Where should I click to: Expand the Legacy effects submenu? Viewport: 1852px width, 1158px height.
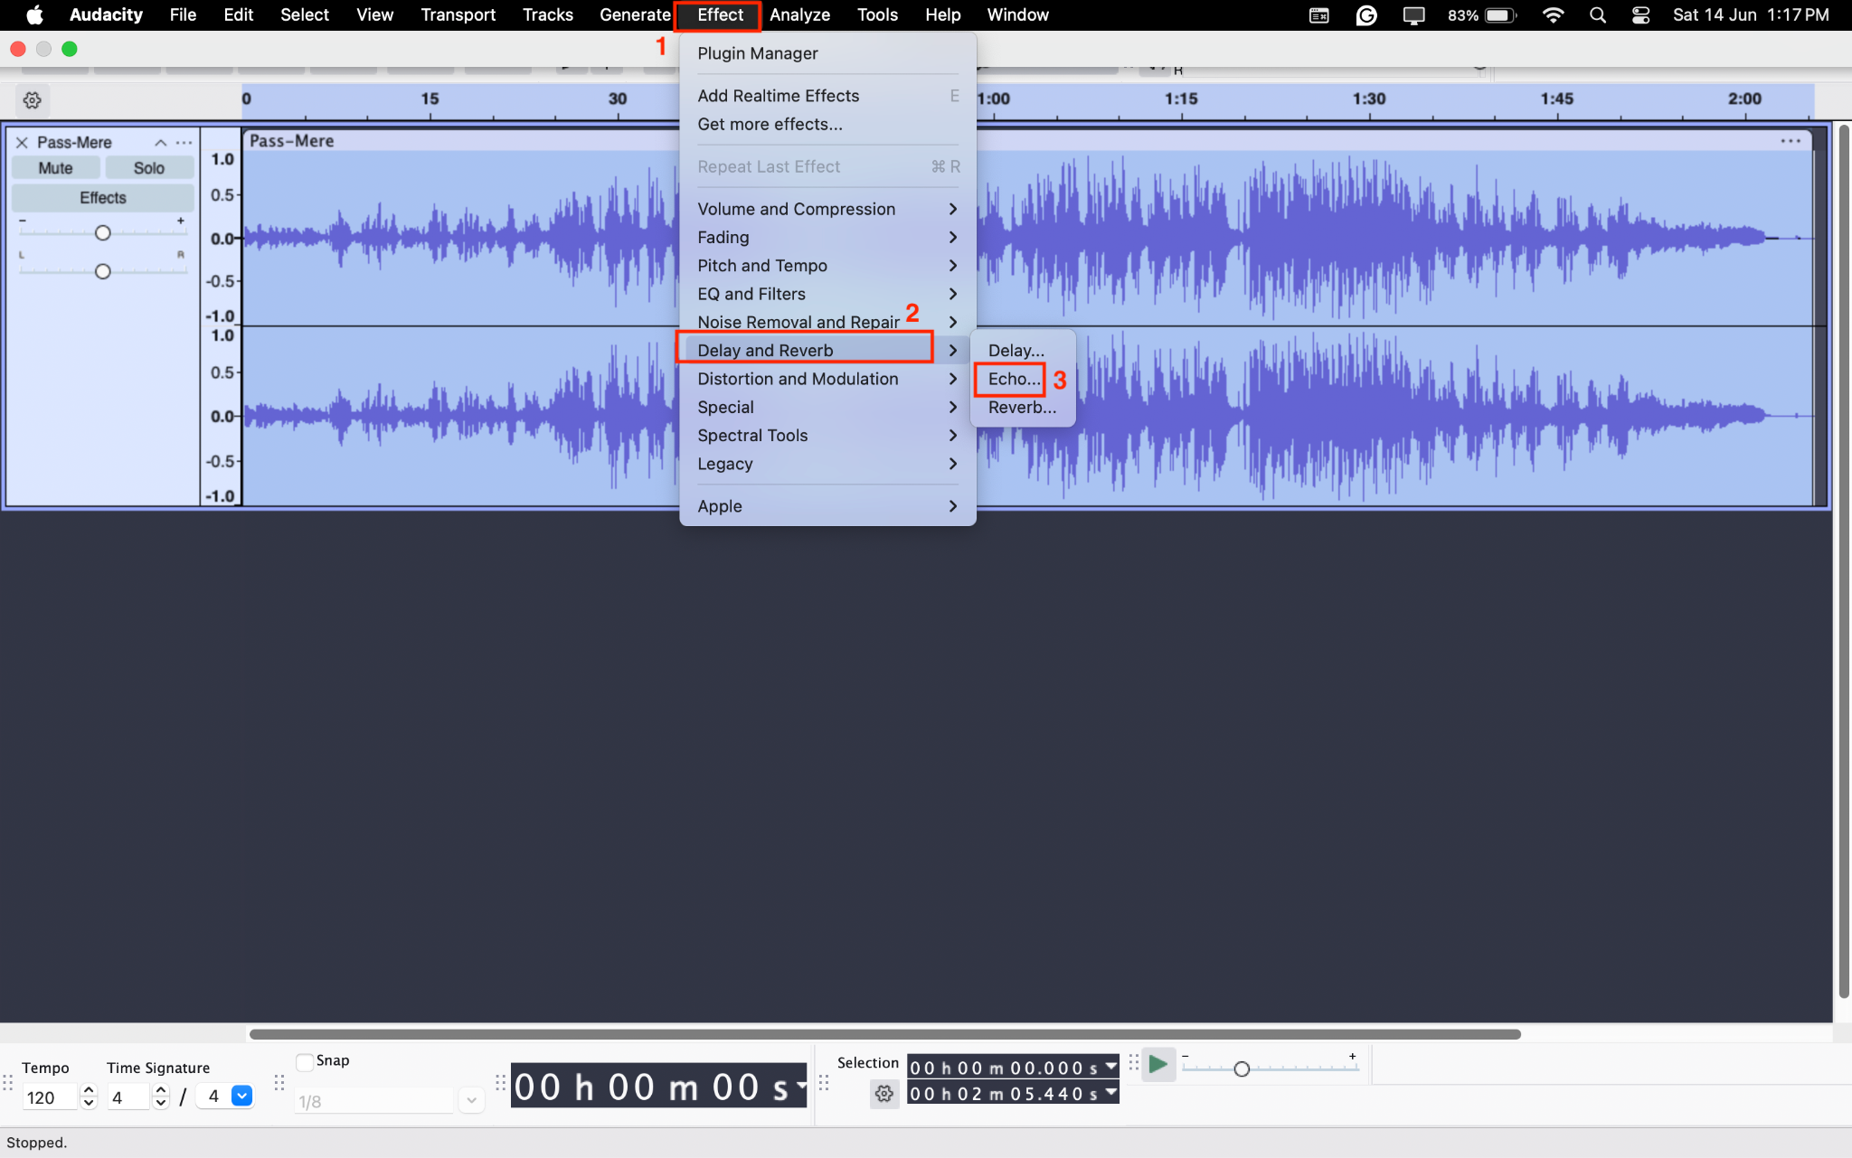coord(827,464)
